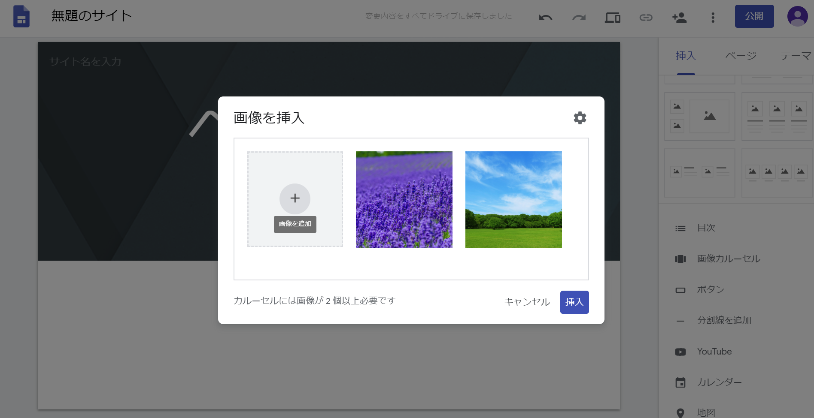
Task: Click the YouTube play icon
Action: tap(680, 352)
